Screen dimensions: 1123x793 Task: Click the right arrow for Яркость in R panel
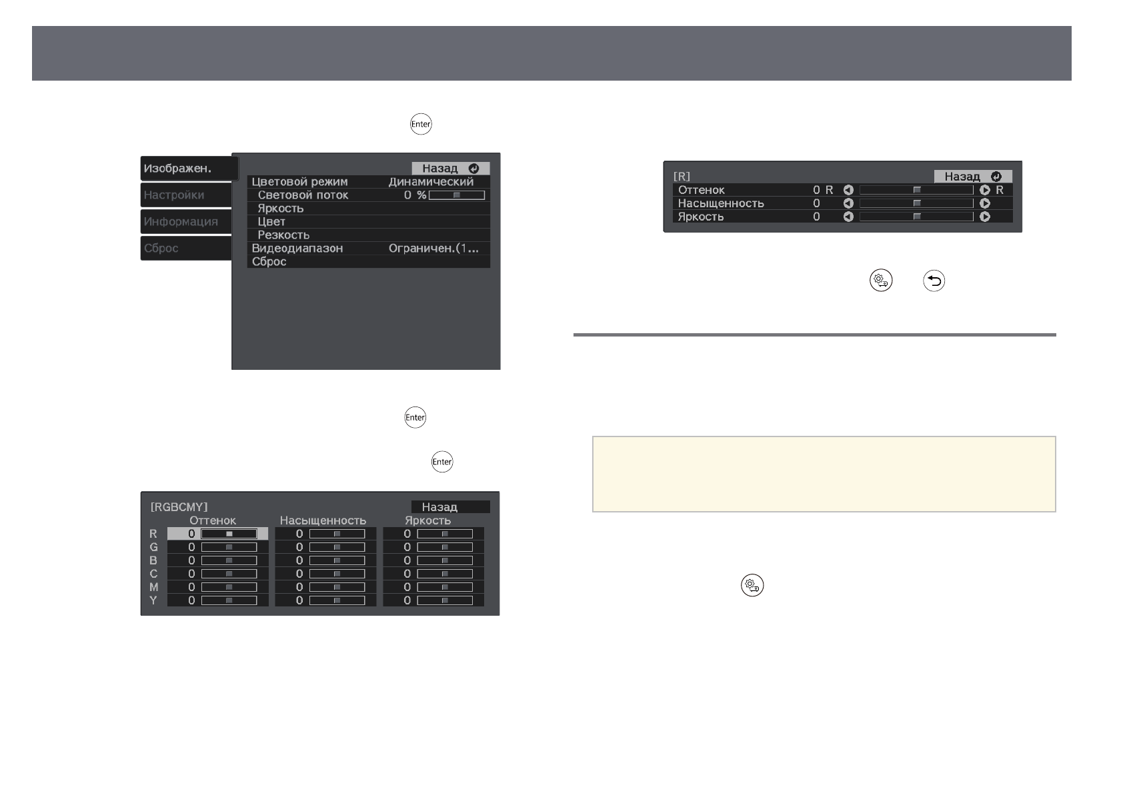(984, 217)
